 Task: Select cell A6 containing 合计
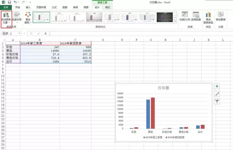point(12,61)
